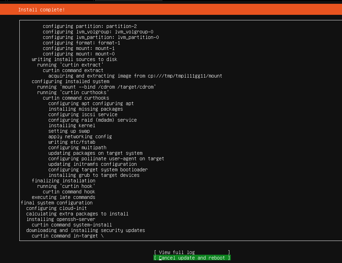342x263 pixels.
Task: Select the 'setting up swap' line
Action: pyautogui.click(x=69, y=131)
